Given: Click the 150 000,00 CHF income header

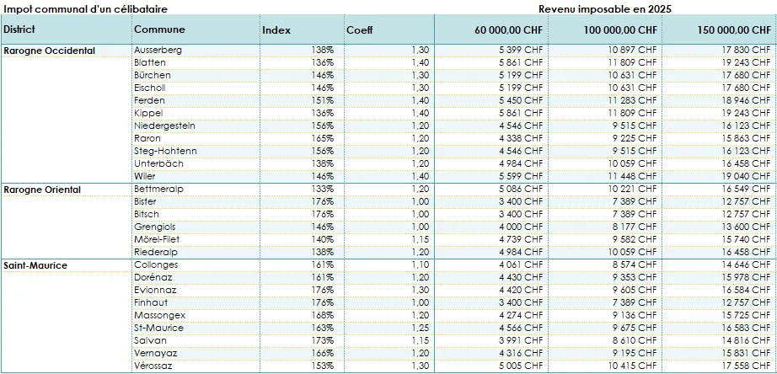Looking at the screenshot, I should (734, 30).
